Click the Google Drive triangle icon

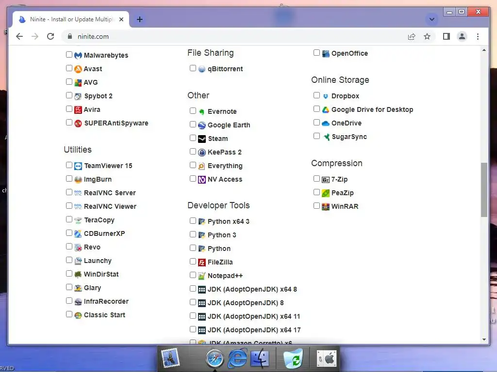click(326, 110)
